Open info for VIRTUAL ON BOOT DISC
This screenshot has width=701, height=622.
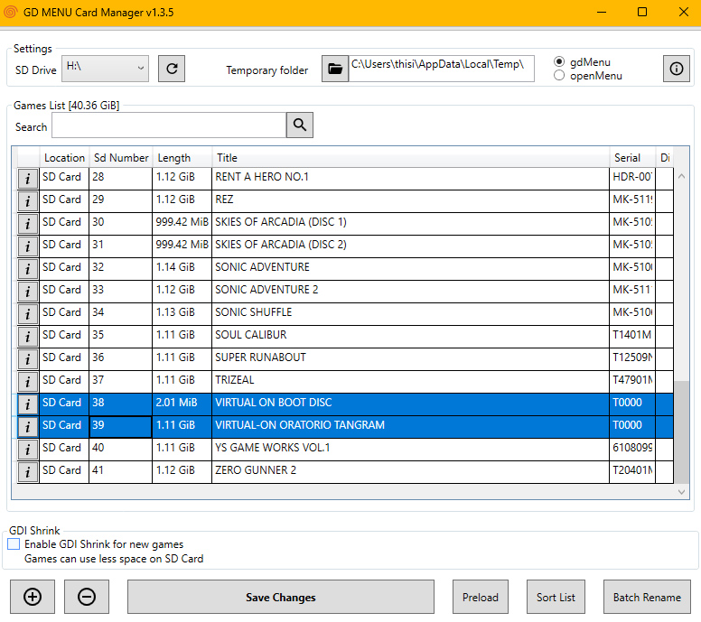(x=28, y=404)
